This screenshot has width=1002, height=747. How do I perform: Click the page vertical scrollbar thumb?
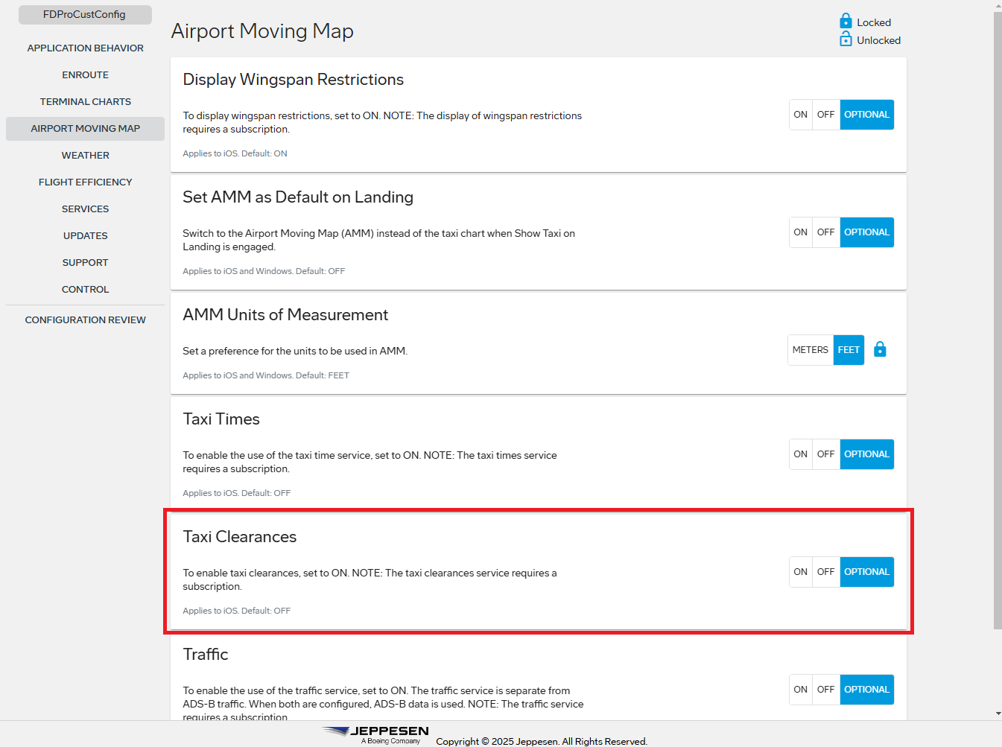tap(998, 320)
